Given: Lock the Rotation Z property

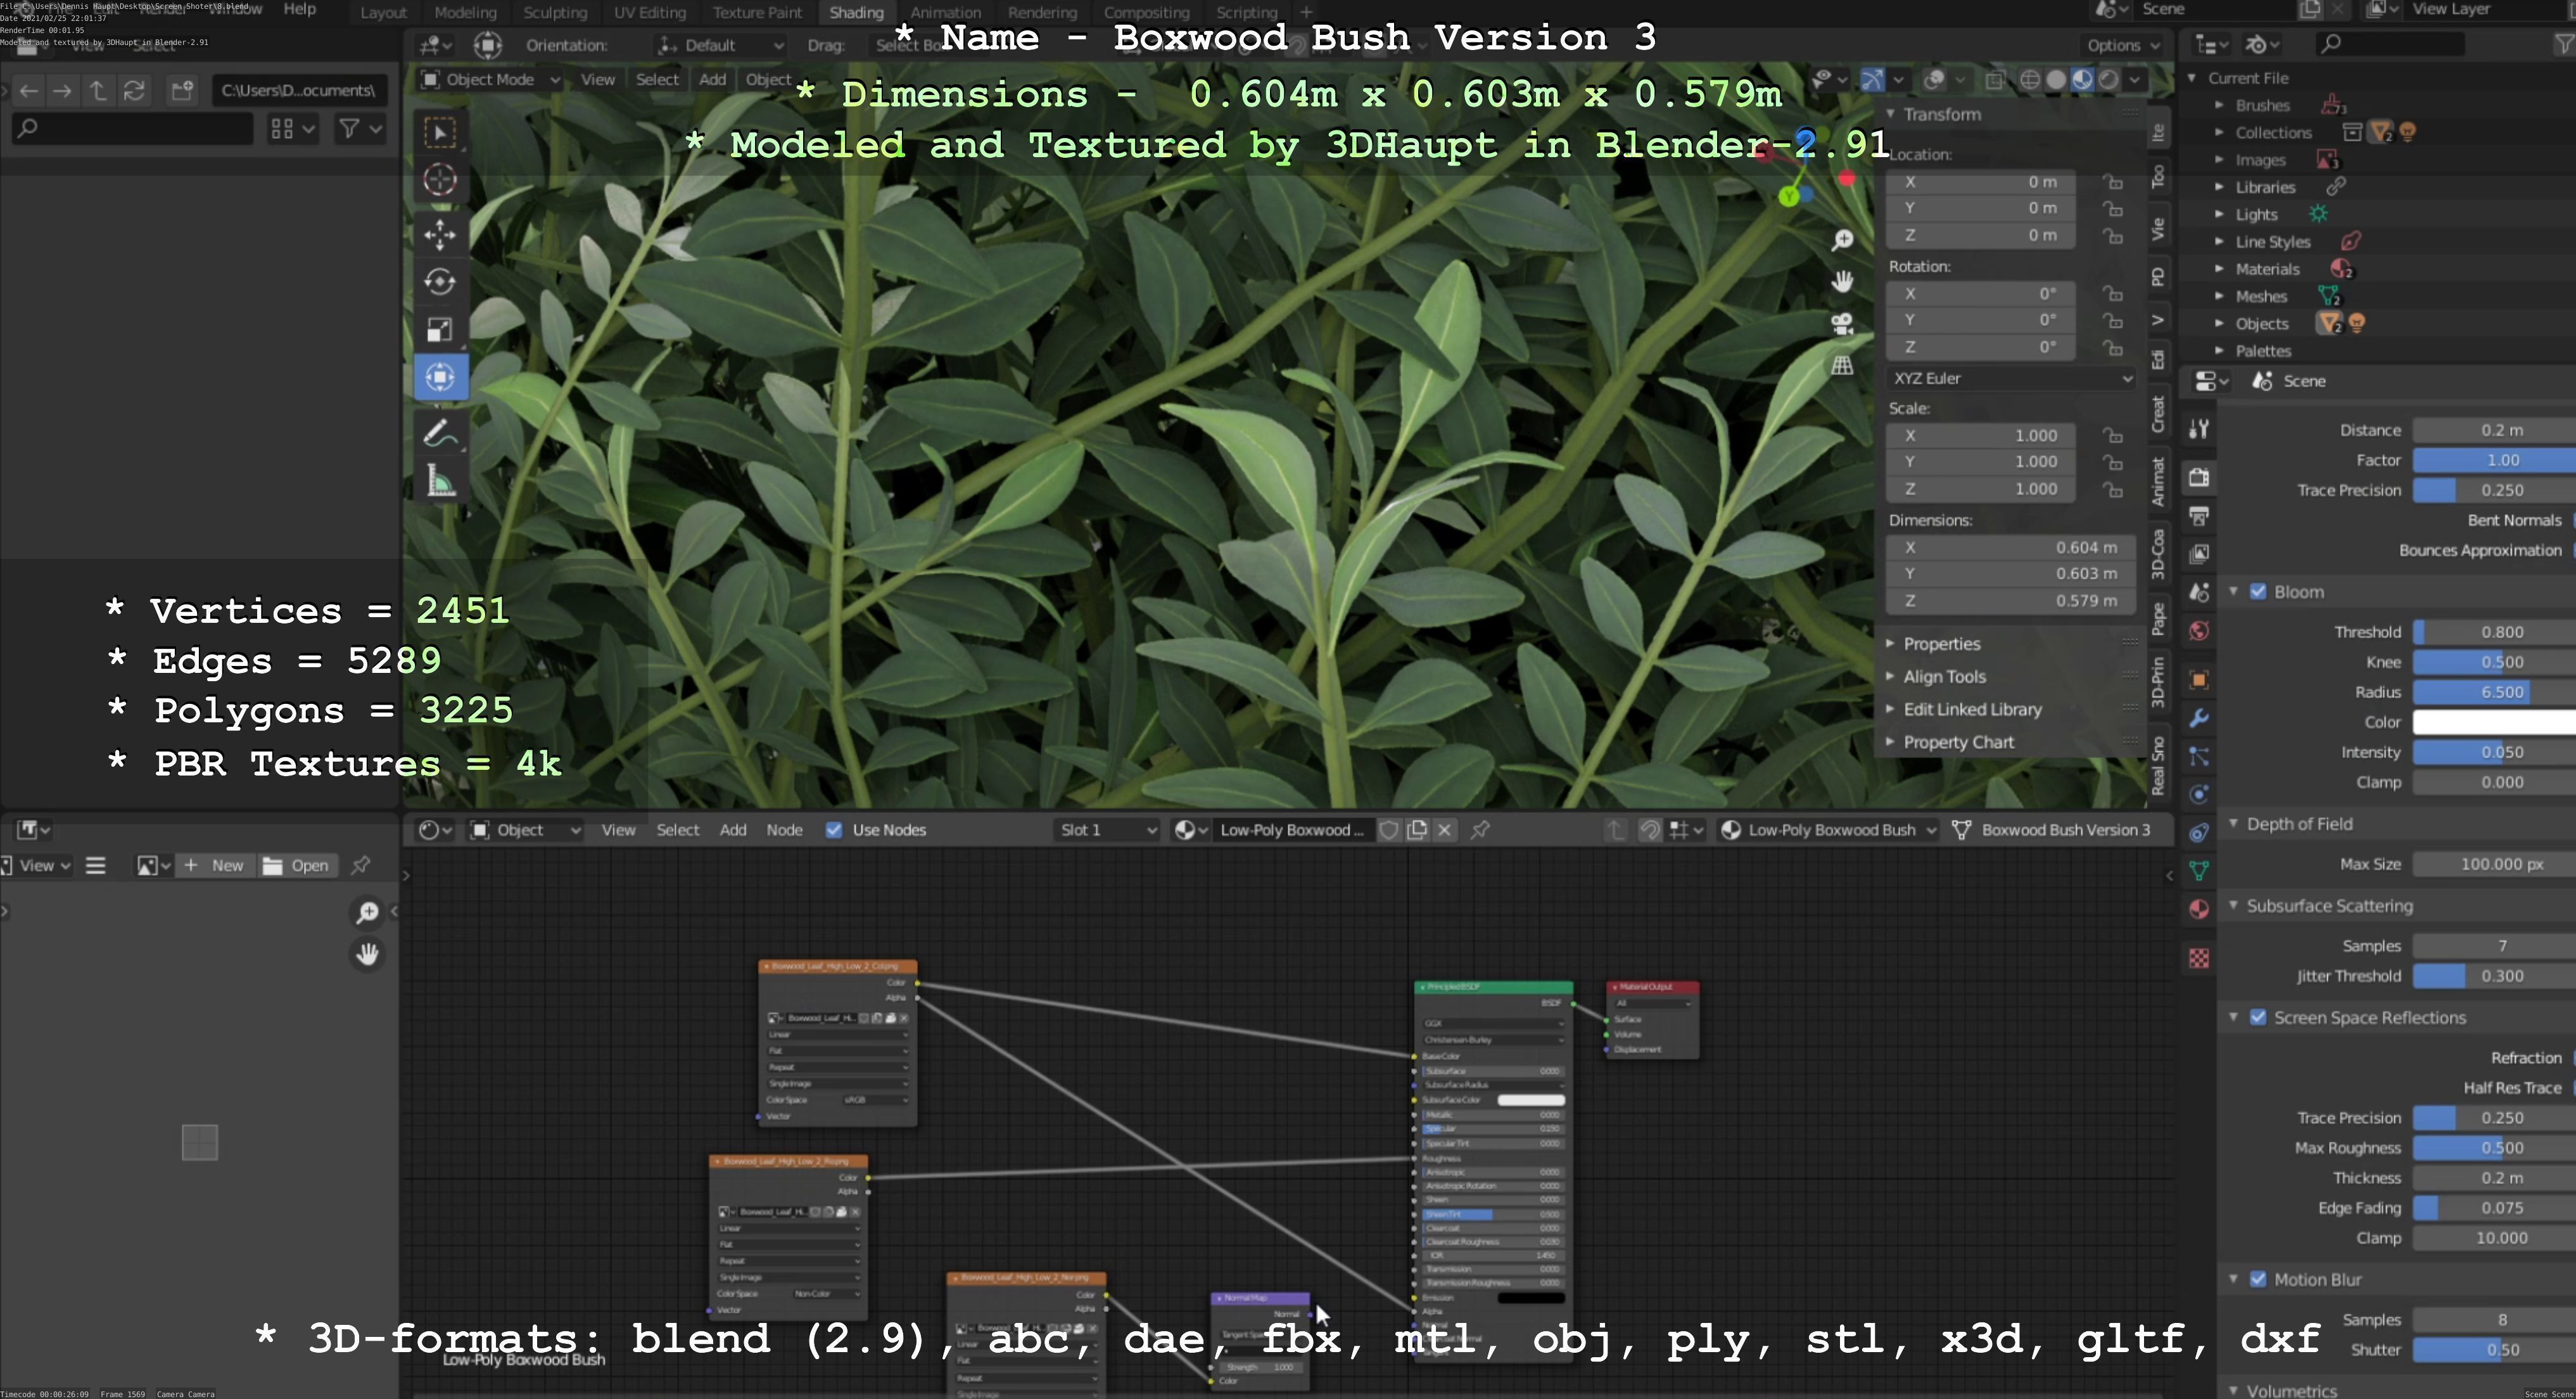Looking at the screenshot, I should pos(2112,347).
